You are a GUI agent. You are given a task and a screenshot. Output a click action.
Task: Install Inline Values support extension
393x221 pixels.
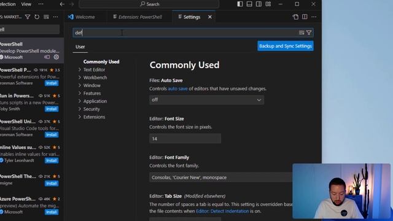coord(52,160)
